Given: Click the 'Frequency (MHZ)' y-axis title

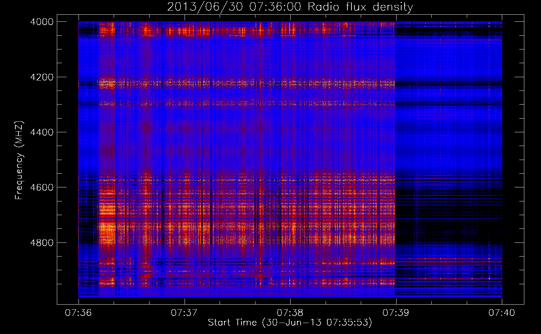Looking at the screenshot, I should [19, 160].
